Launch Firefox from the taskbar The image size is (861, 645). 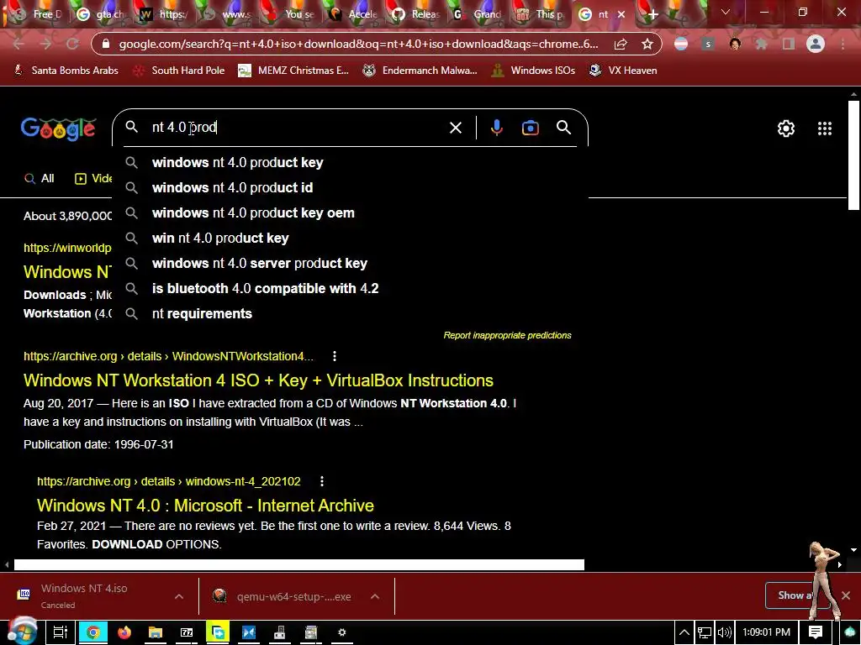(124, 632)
